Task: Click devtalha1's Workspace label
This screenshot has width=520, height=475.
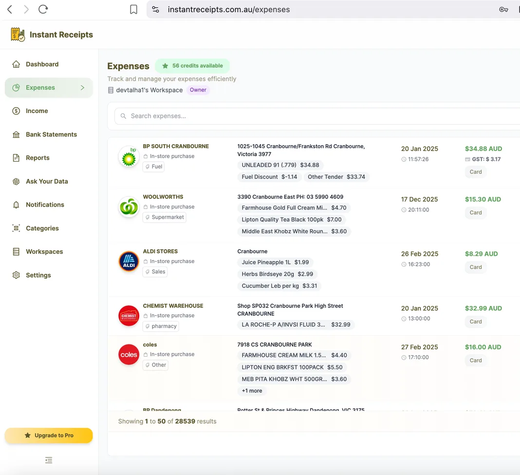Action: (149, 90)
